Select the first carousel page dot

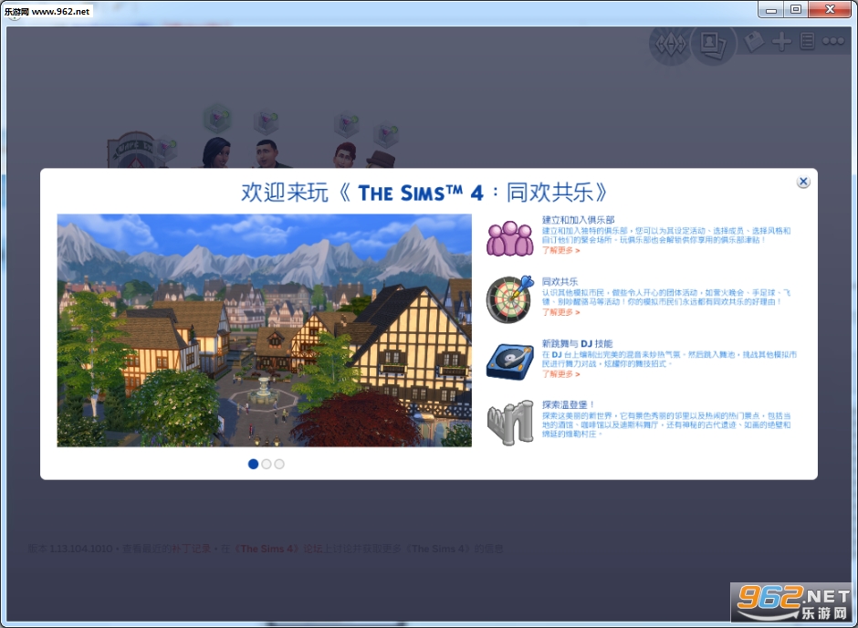(x=253, y=464)
